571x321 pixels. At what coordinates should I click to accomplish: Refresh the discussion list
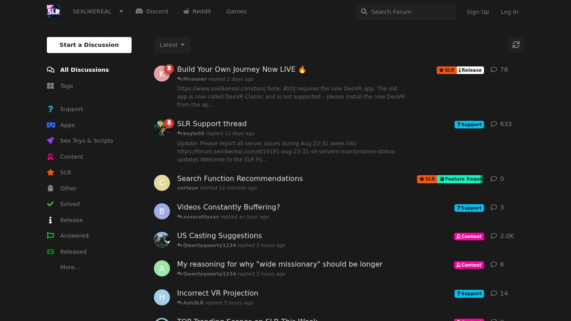point(516,45)
